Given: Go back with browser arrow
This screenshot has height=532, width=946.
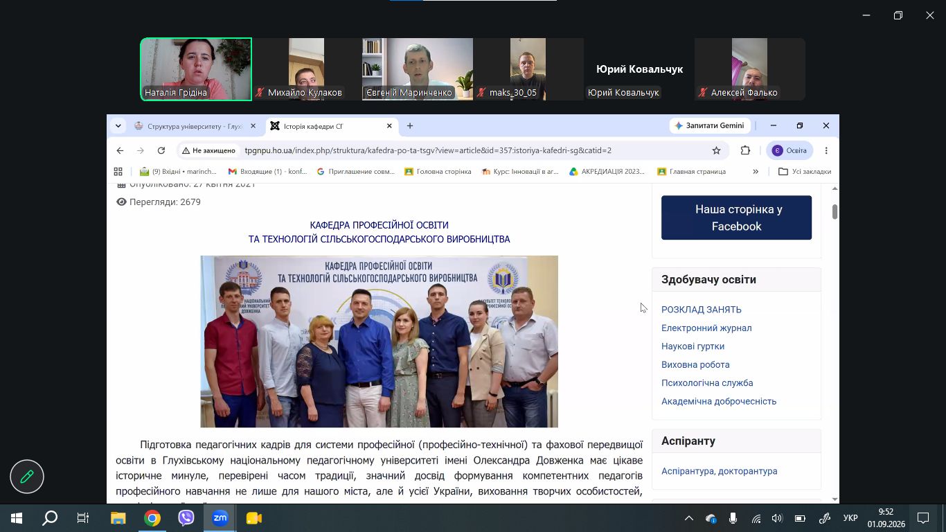Looking at the screenshot, I should click(x=120, y=150).
